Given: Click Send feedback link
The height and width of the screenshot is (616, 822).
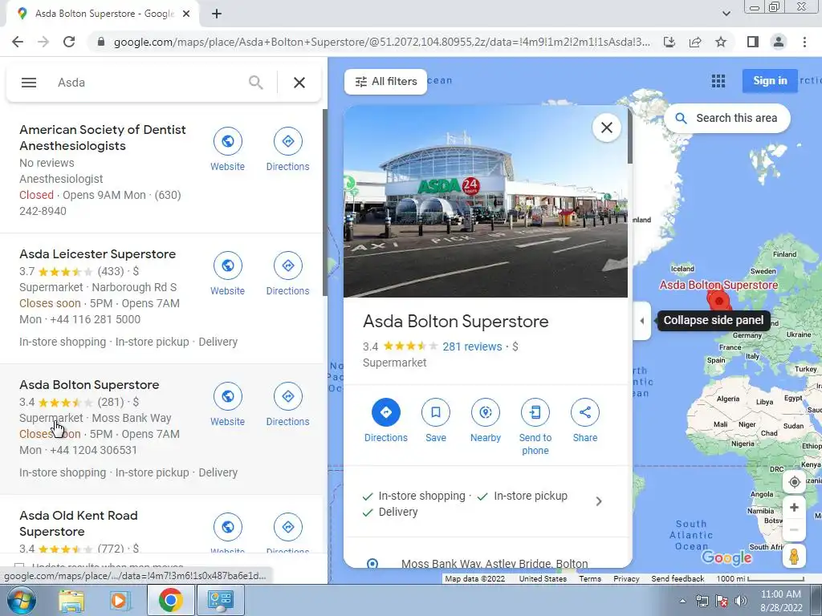Looking at the screenshot, I should click(x=678, y=579).
